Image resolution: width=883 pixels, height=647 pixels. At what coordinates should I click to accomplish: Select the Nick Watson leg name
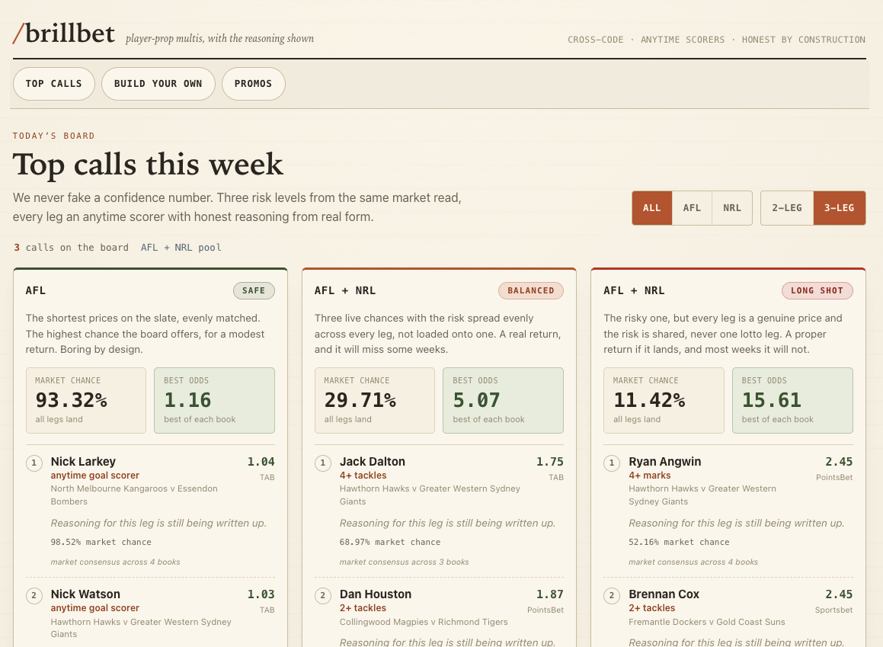(85, 594)
